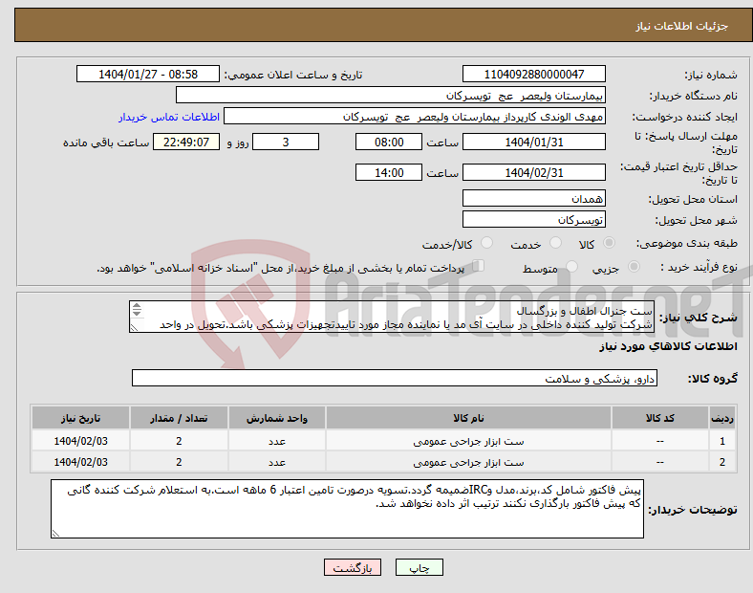The image size is (753, 593).
Task: Click scroll up arrow in شرح کلی نیاز box
Action: point(137,306)
